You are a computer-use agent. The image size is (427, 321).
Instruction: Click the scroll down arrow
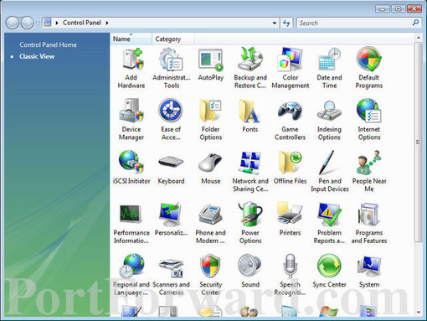coord(419,312)
